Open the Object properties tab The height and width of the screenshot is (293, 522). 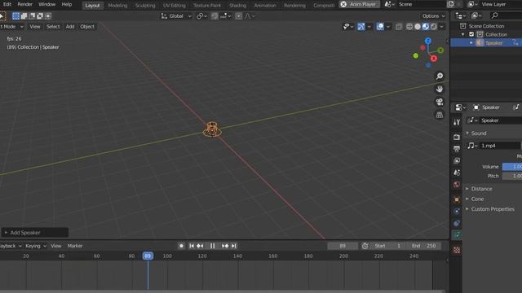[x=457, y=199]
